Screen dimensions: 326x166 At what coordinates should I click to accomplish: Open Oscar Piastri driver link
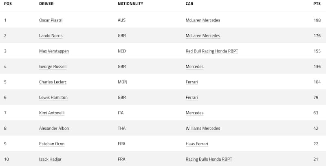pyautogui.click(x=51, y=20)
